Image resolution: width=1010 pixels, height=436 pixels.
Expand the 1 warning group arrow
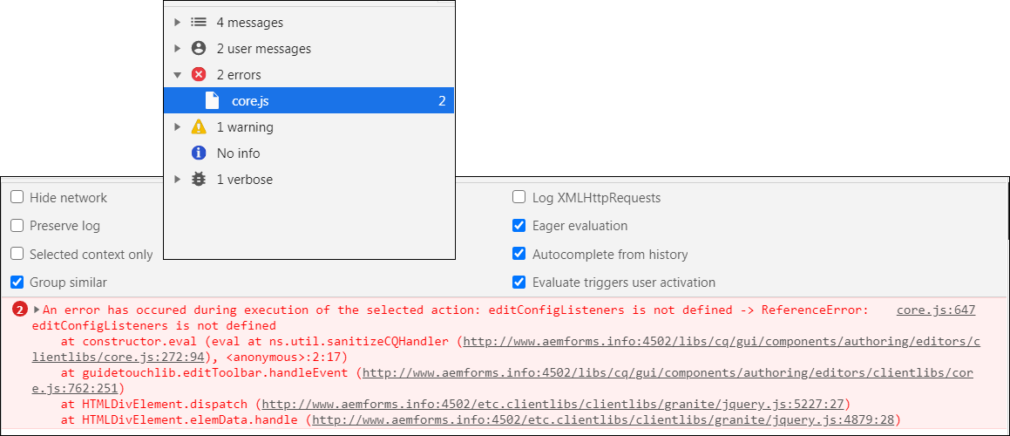(x=177, y=127)
